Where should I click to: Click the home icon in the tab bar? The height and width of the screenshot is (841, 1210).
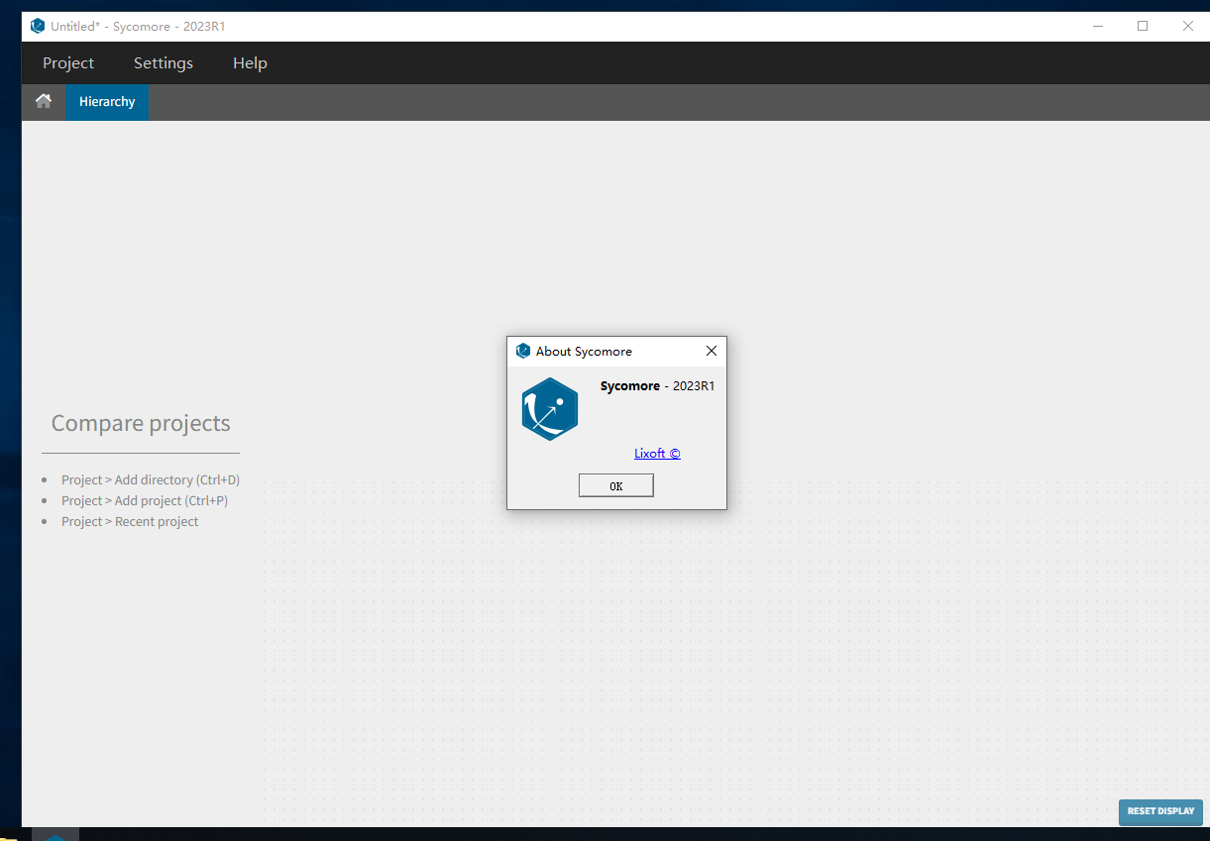(44, 101)
